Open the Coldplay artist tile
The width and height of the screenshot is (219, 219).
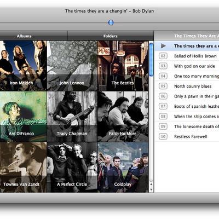click(123, 167)
